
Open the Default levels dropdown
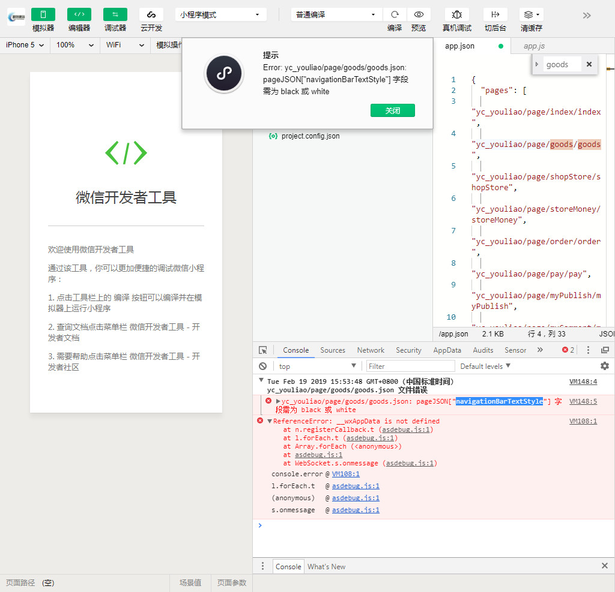485,366
